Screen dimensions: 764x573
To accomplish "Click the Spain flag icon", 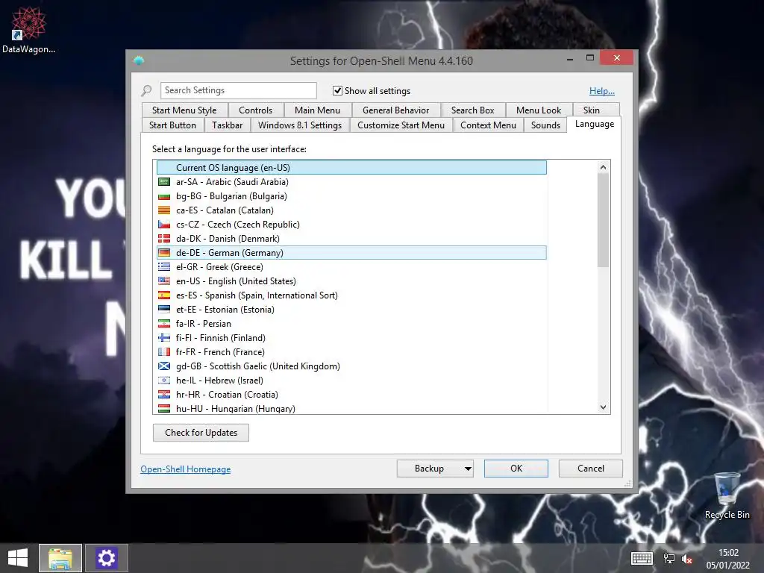I will 164,295.
